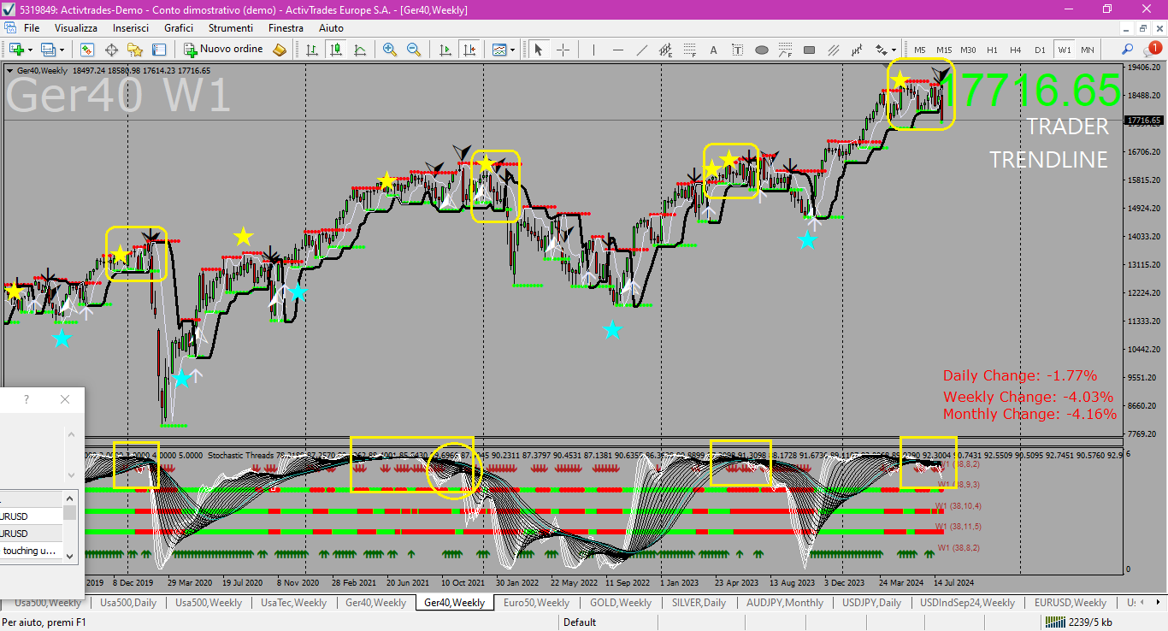Viewport: 1168px width, 631px height.
Task: Click the Default profile status bar entry
Action: tap(580, 622)
